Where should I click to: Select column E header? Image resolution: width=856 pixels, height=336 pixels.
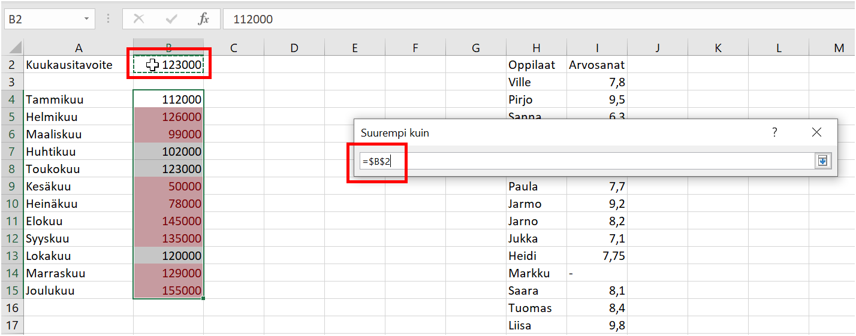coord(354,49)
